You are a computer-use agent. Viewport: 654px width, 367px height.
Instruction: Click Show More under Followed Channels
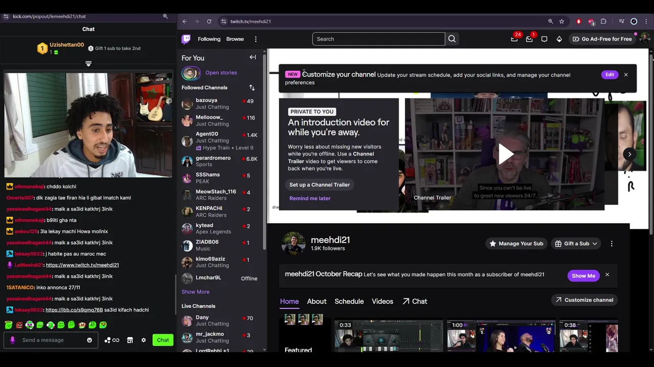195,292
